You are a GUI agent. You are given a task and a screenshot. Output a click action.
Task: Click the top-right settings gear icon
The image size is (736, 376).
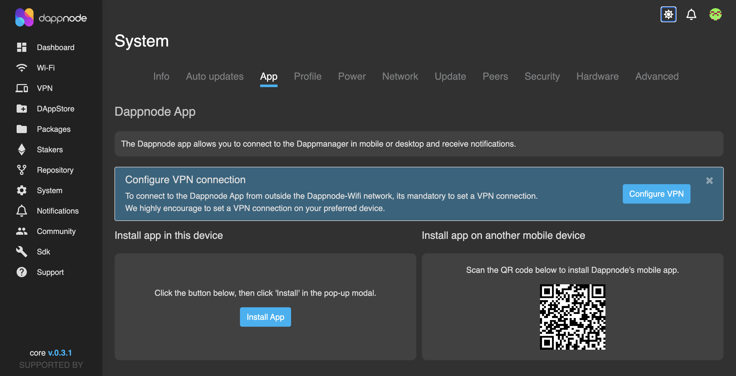tap(668, 14)
